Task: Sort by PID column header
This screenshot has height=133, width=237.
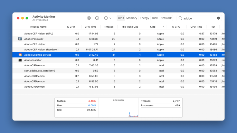Action: (x=213, y=27)
